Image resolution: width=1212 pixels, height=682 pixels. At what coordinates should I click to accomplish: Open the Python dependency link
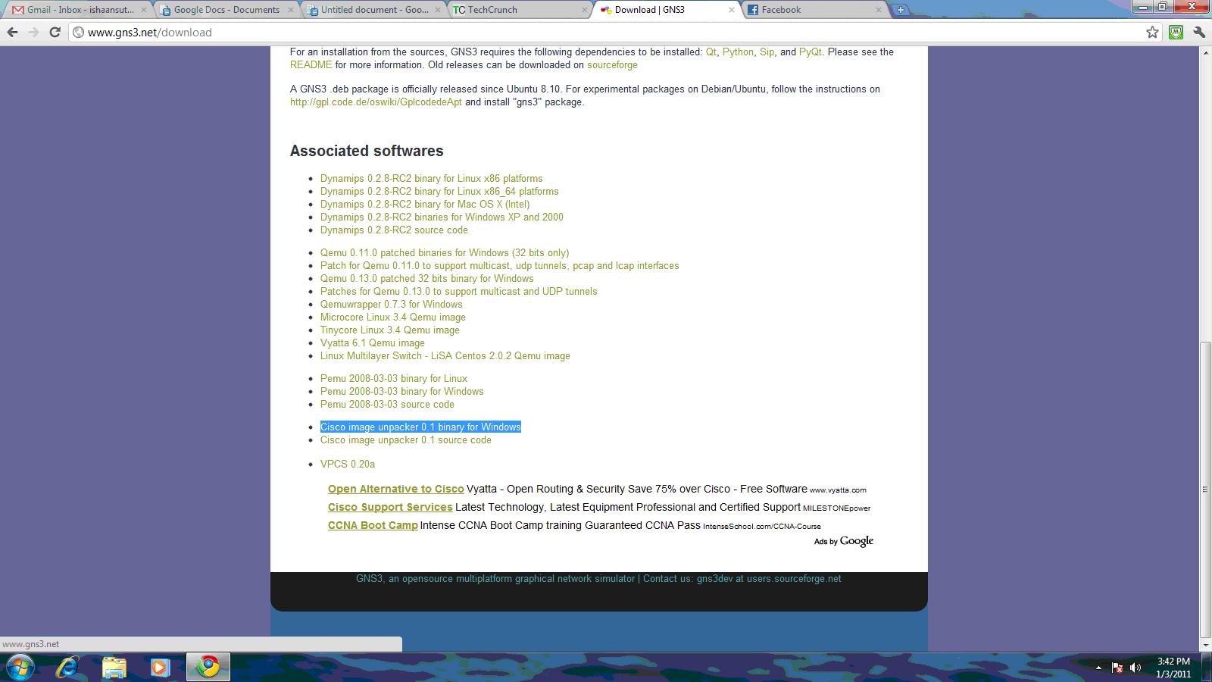(738, 52)
